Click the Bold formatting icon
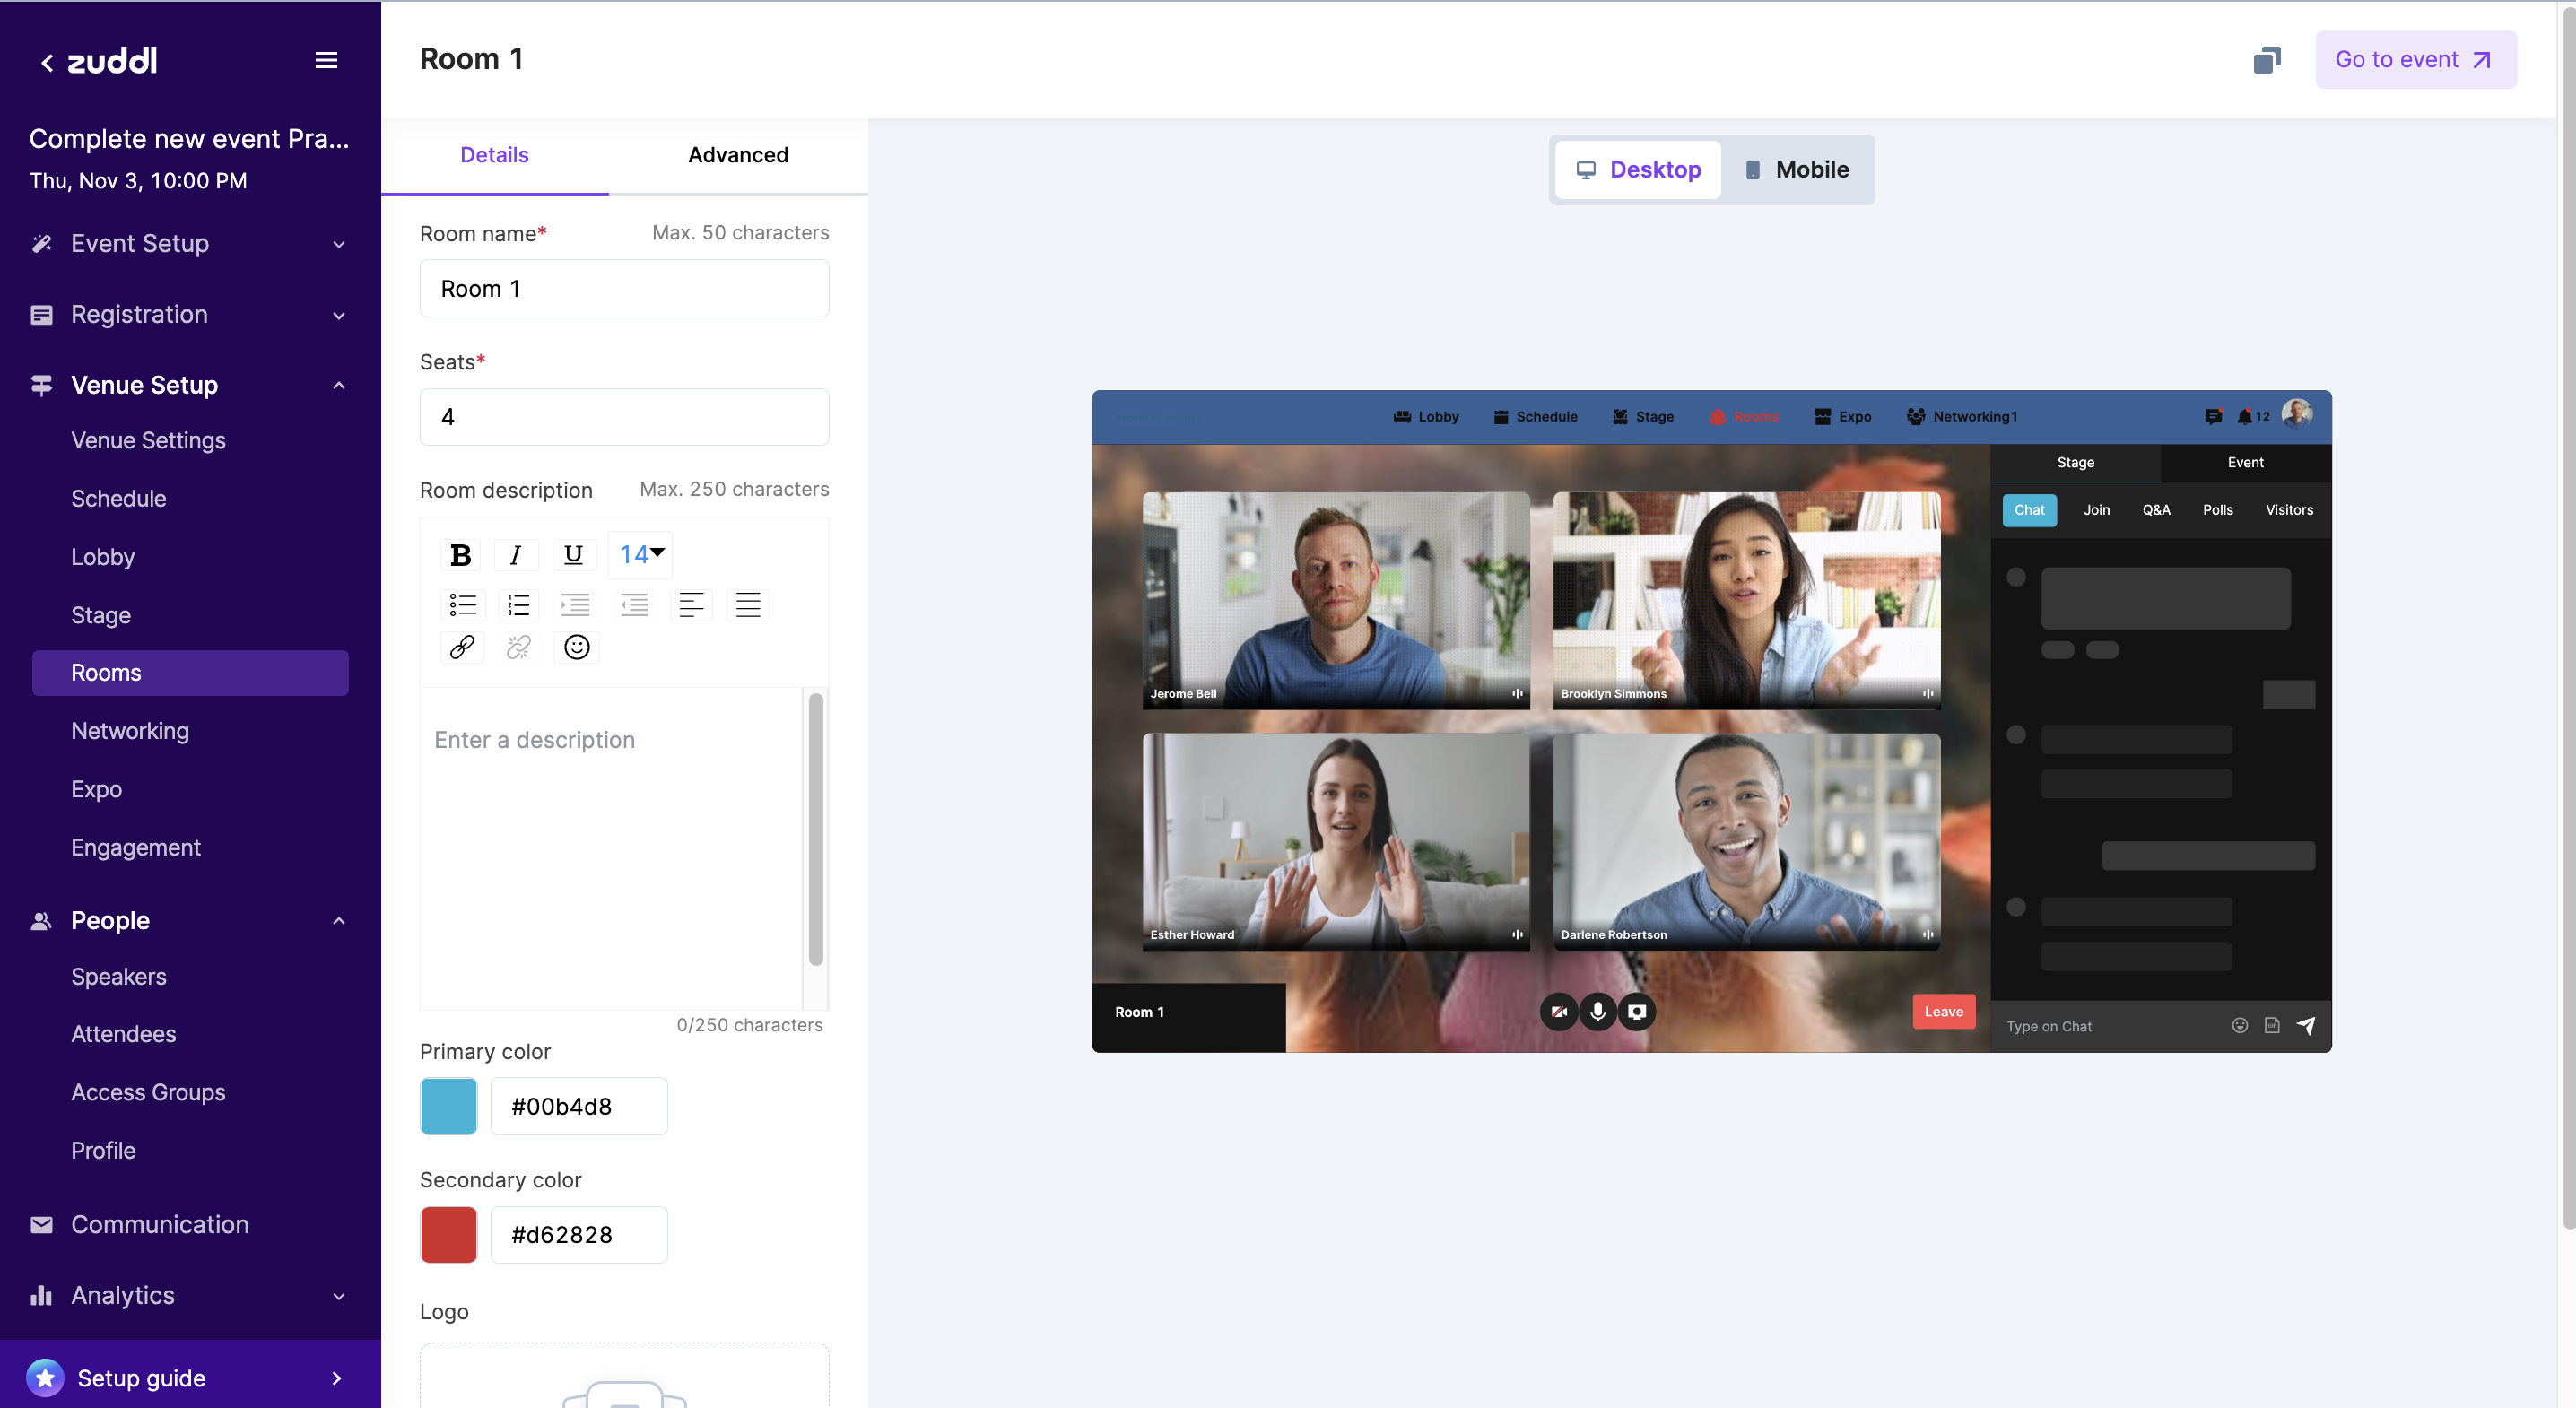 pyautogui.click(x=460, y=555)
